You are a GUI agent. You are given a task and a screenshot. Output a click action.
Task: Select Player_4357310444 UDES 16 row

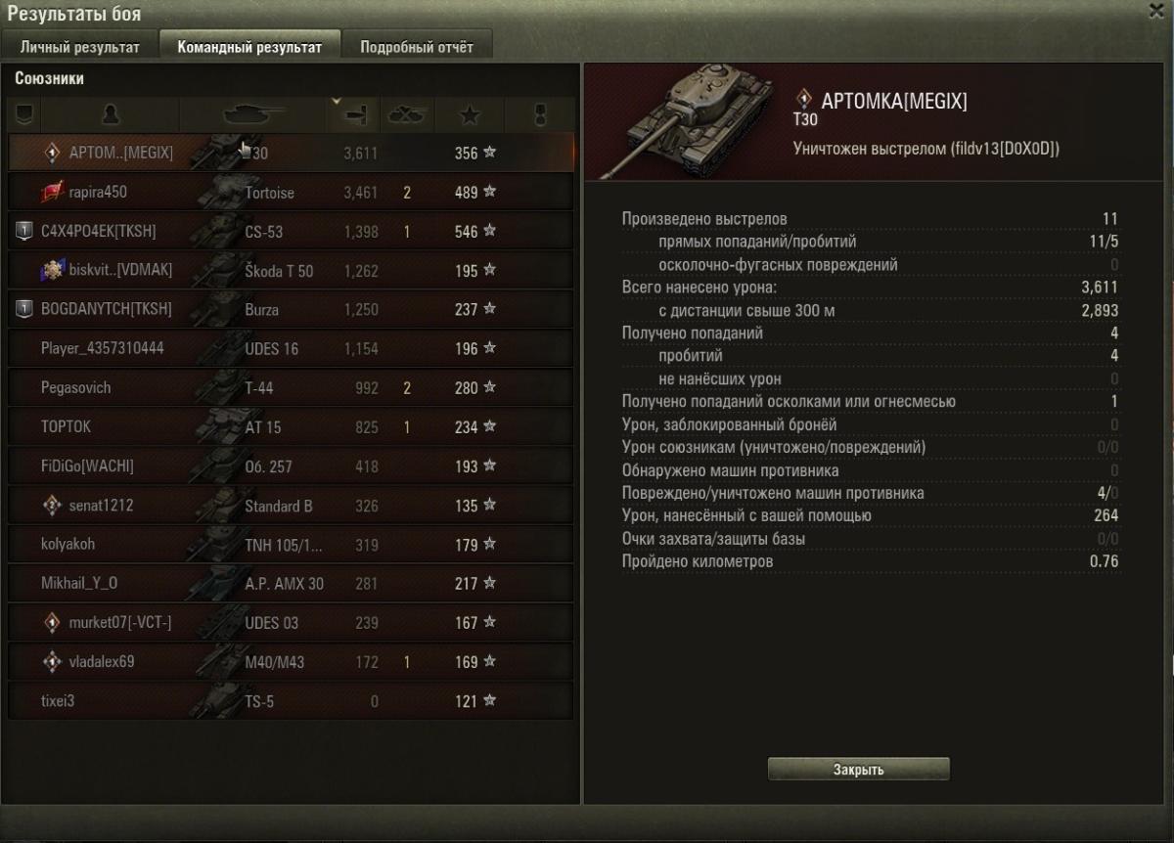pos(292,348)
